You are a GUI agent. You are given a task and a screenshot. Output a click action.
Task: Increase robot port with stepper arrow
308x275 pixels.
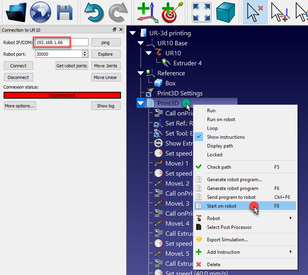pyautogui.click(x=85, y=52)
